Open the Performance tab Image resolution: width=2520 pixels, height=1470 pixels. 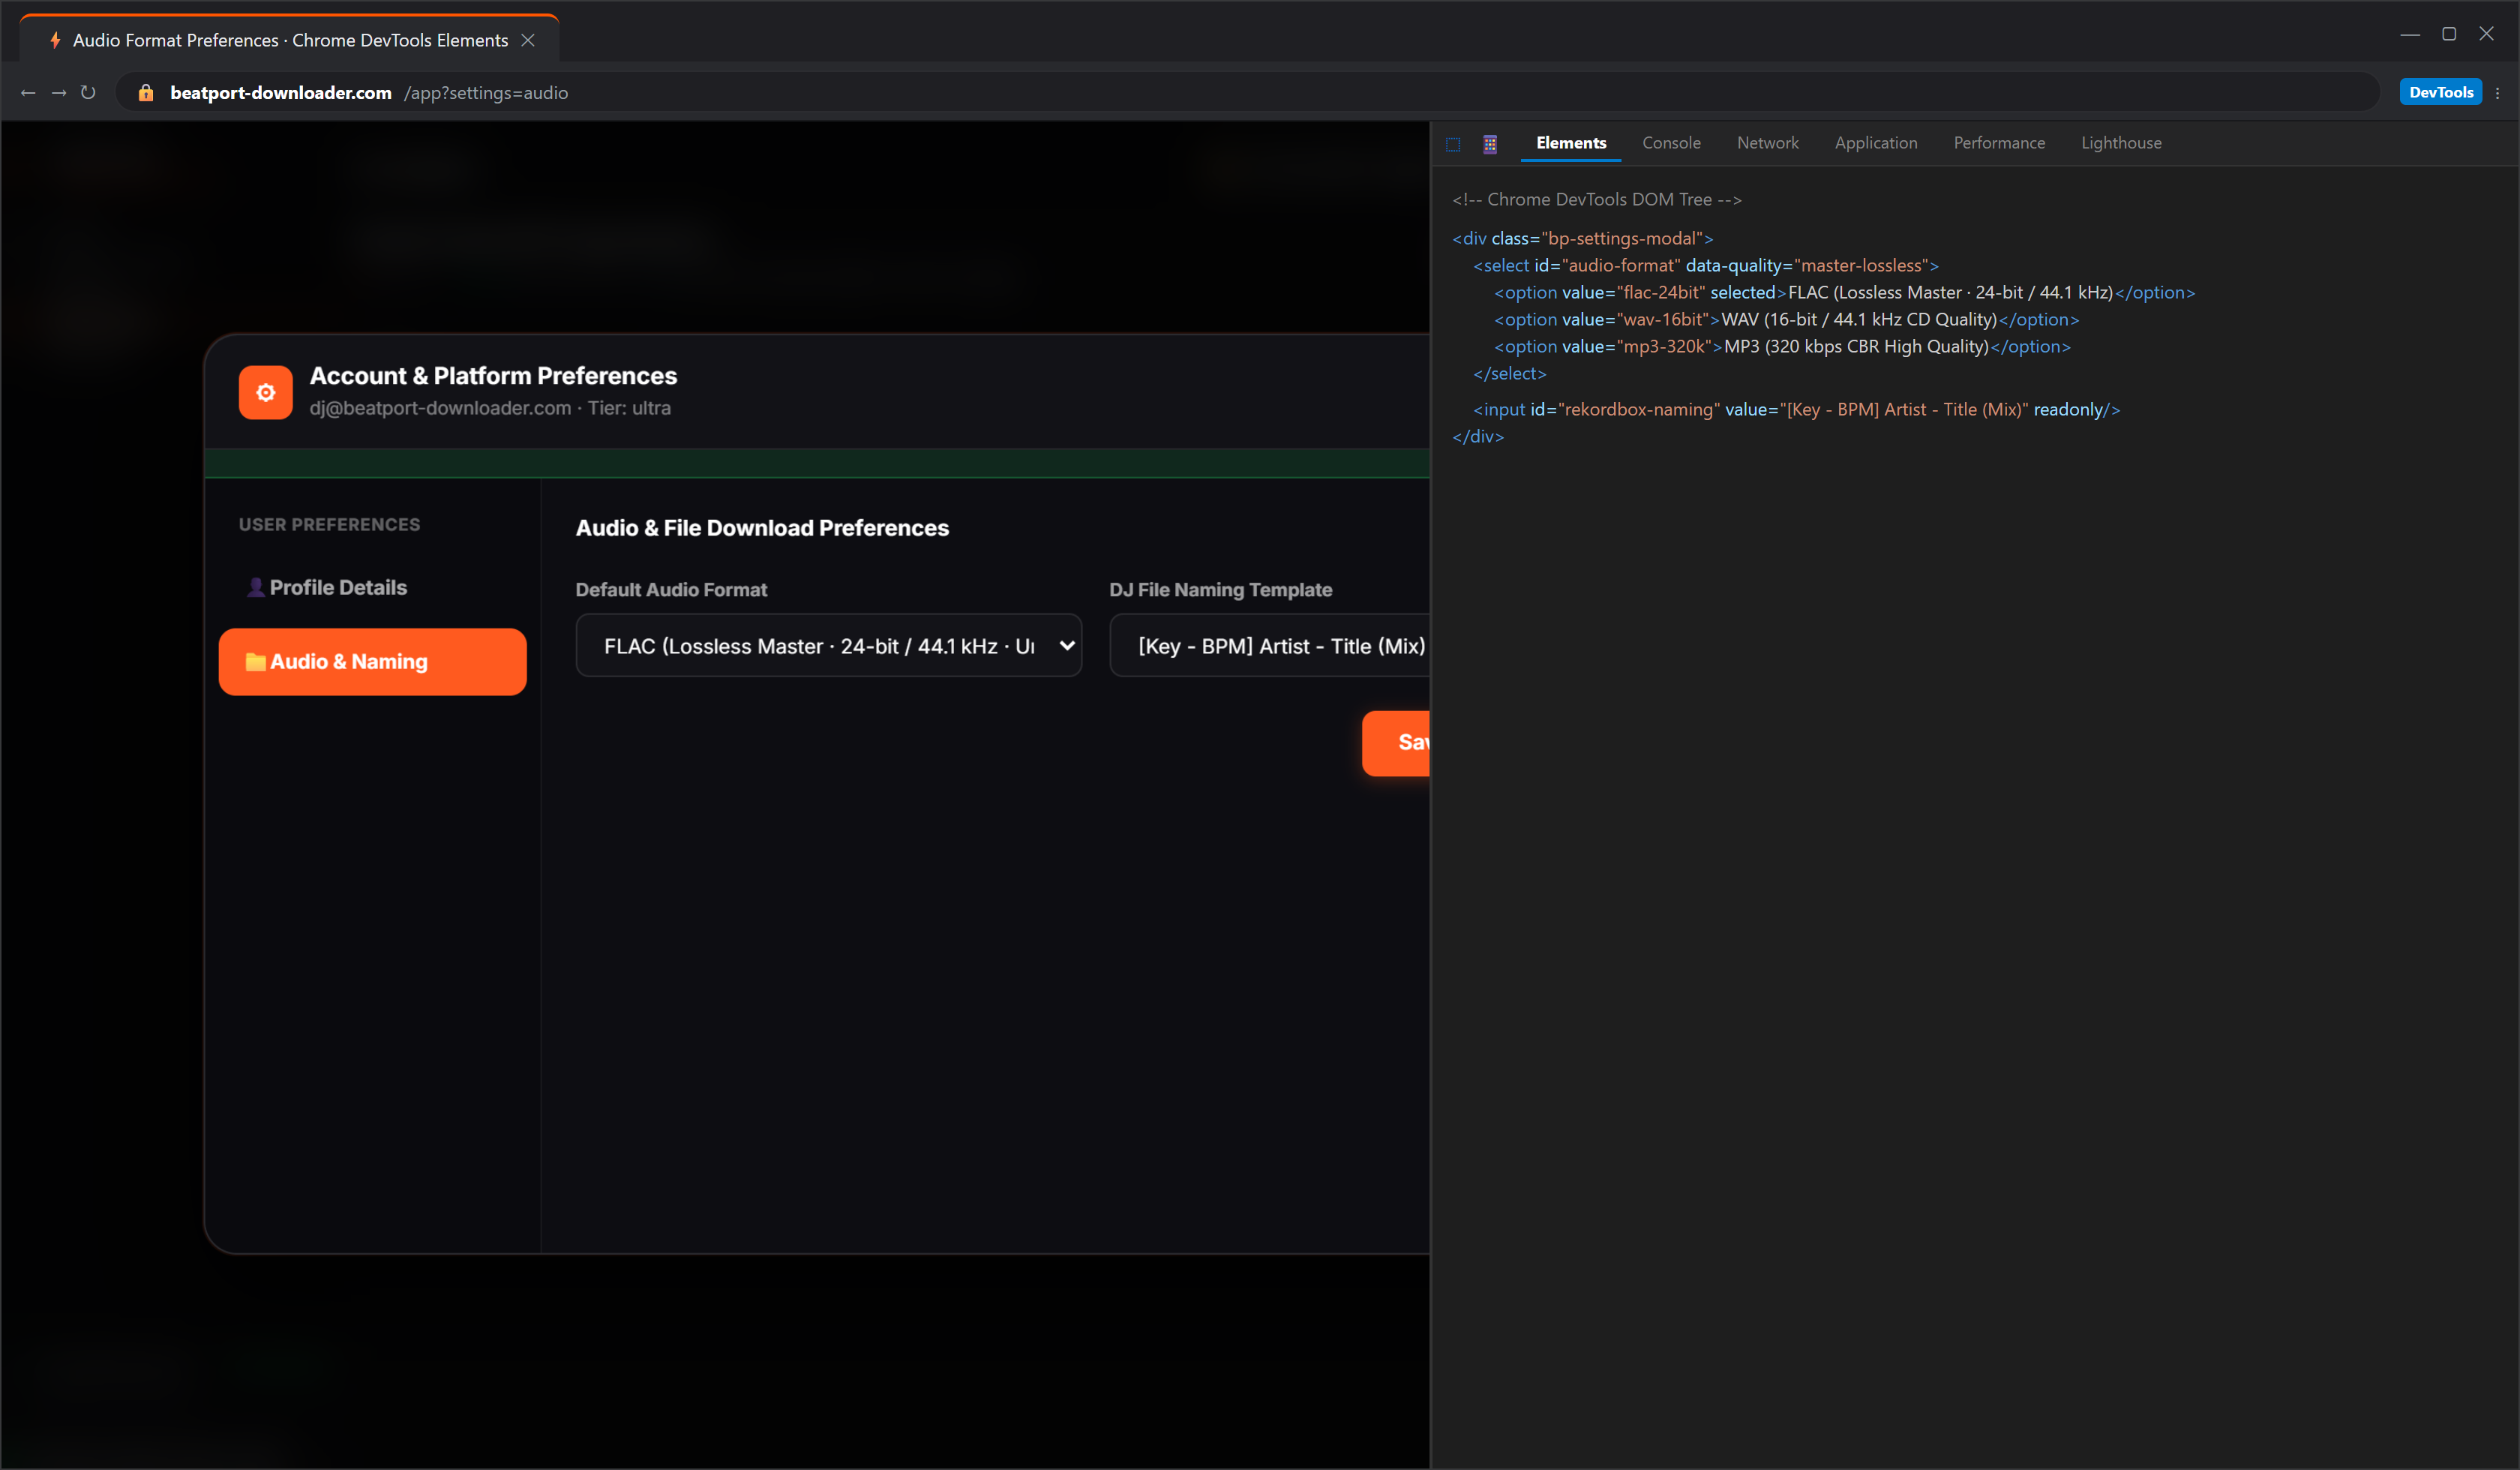[1998, 143]
